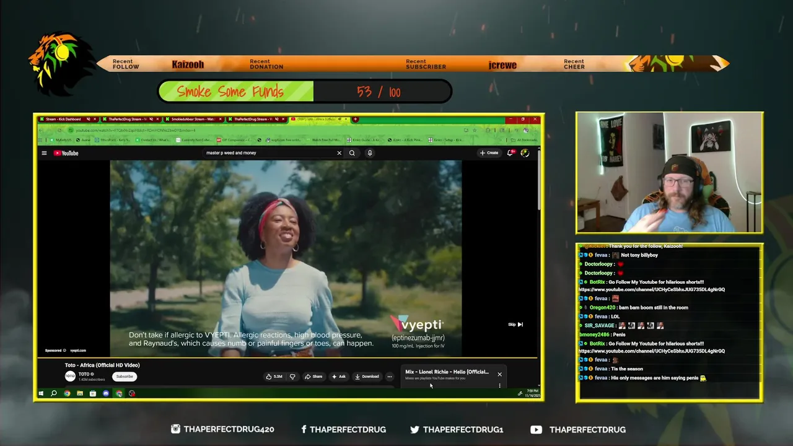Click the taskbar clock showing 7:59 PM

532,393
